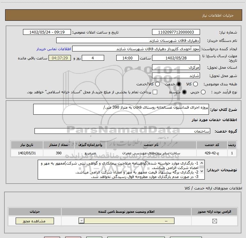Click the جزئیات اطلاعات نیاز title bar
The height and width of the screenshot is (238, 246).
click(x=123, y=15)
